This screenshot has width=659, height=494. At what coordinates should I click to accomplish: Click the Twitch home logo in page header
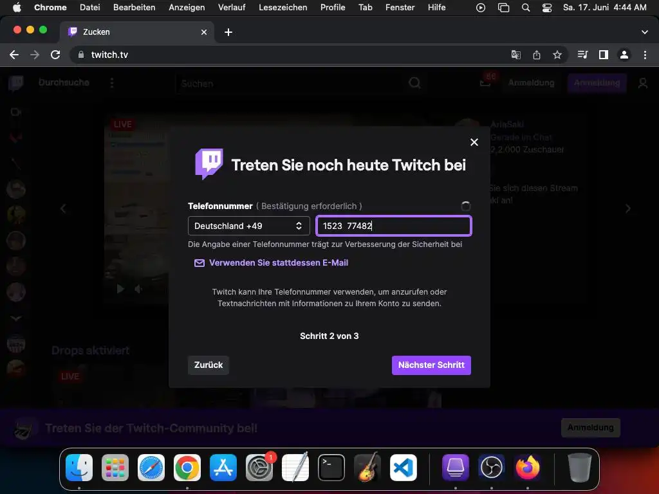point(16,83)
